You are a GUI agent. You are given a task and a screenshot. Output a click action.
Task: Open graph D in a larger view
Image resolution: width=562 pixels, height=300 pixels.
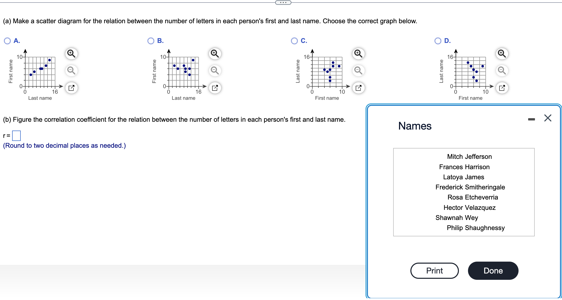(501, 88)
